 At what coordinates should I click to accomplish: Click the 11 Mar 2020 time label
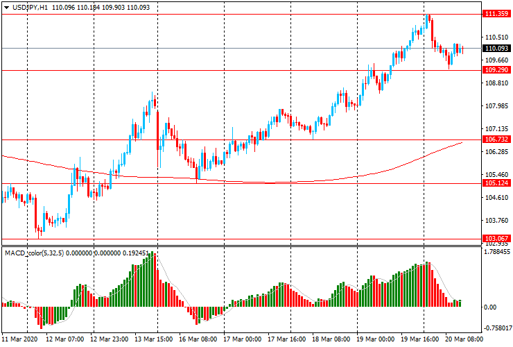pyautogui.click(x=19, y=339)
